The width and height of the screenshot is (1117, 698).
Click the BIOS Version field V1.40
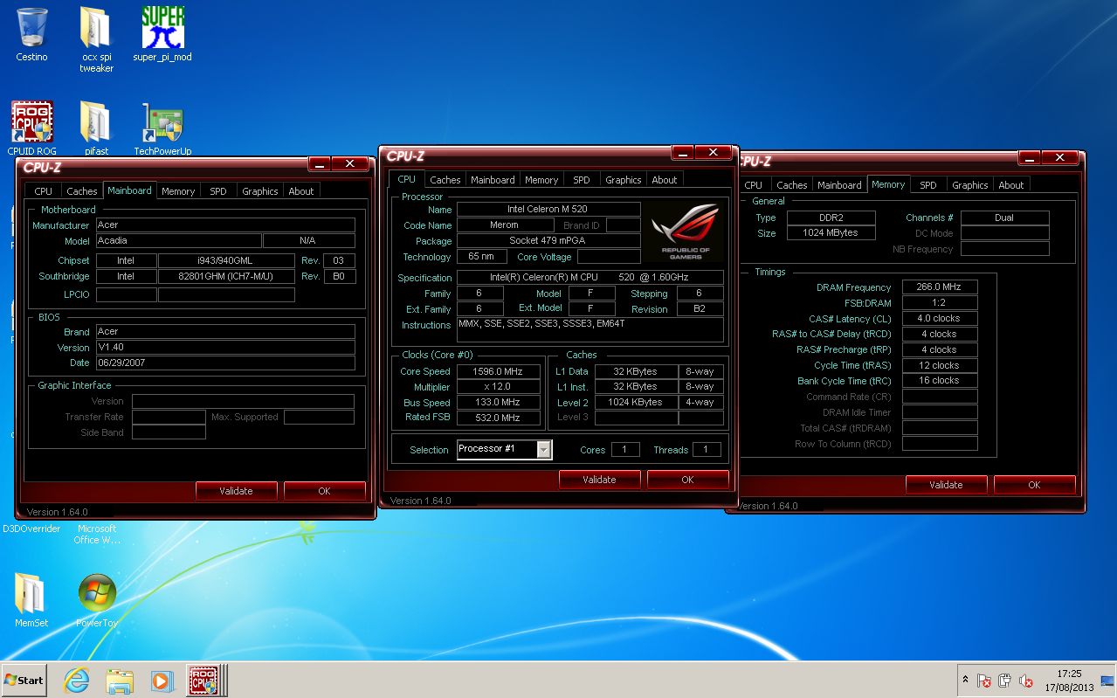pyautogui.click(x=225, y=347)
